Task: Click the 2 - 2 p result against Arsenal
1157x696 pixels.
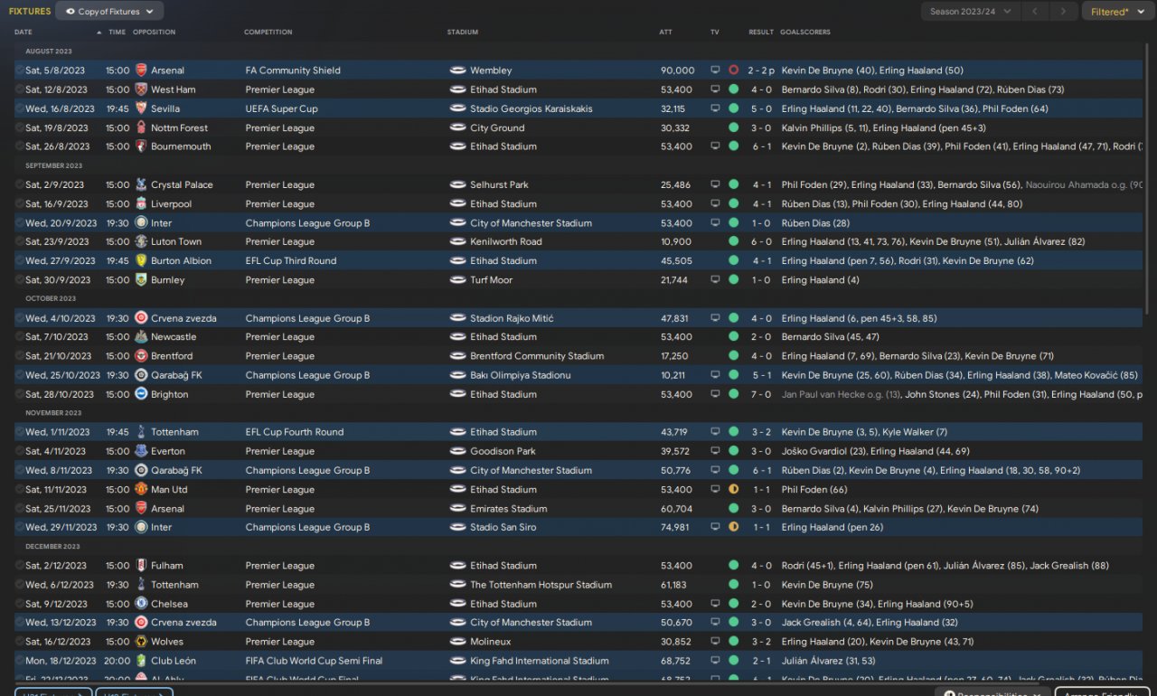Action: click(763, 71)
